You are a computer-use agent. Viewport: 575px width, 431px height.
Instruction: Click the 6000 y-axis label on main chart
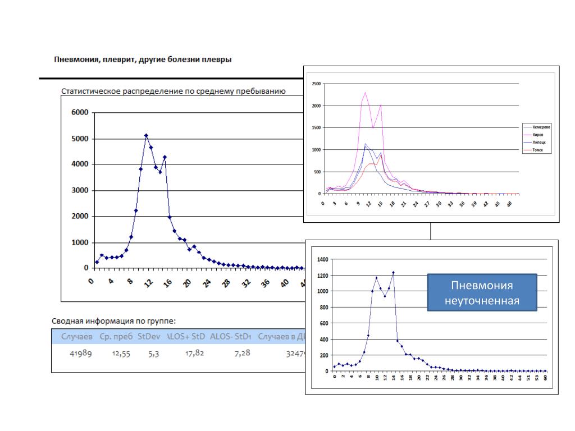(80, 112)
